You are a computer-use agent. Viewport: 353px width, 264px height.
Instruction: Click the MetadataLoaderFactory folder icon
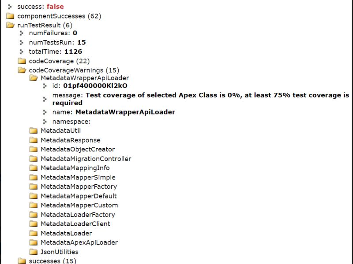point(33,215)
